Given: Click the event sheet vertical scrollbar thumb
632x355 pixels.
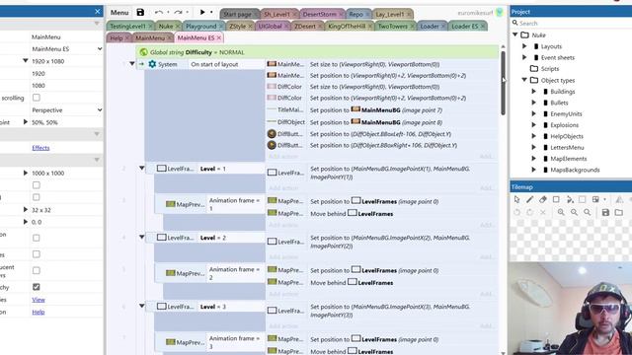Looking at the screenshot, I should tap(503, 83).
